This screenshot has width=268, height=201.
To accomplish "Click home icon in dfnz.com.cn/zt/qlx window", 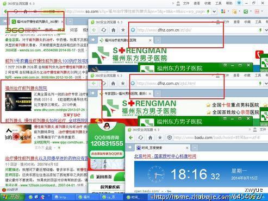I will click(x=114, y=30).
